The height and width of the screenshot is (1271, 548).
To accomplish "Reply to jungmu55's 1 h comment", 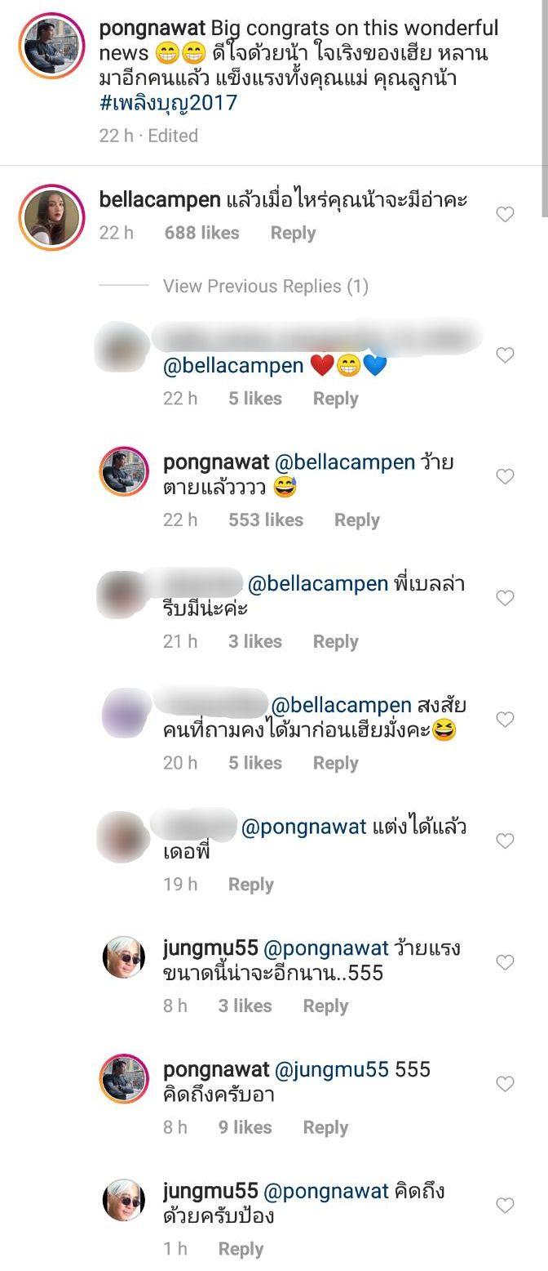I will pyautogui.click(x=241, y=1249).
